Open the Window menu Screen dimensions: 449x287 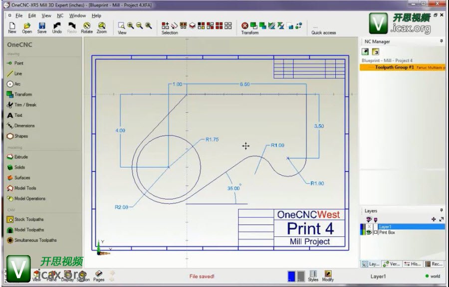tap(77, 16)
